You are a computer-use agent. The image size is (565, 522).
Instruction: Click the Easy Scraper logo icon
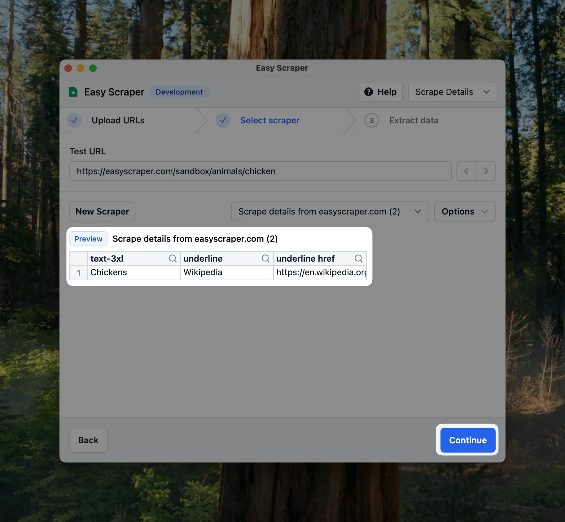73,92
